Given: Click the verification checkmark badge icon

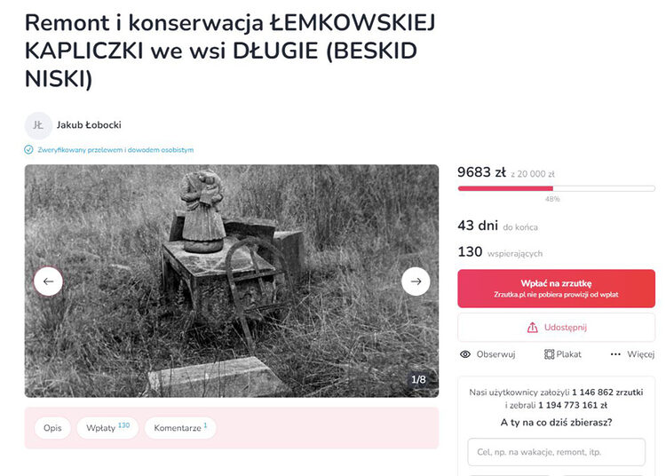Looking at the screenshot, I should 28,149.
